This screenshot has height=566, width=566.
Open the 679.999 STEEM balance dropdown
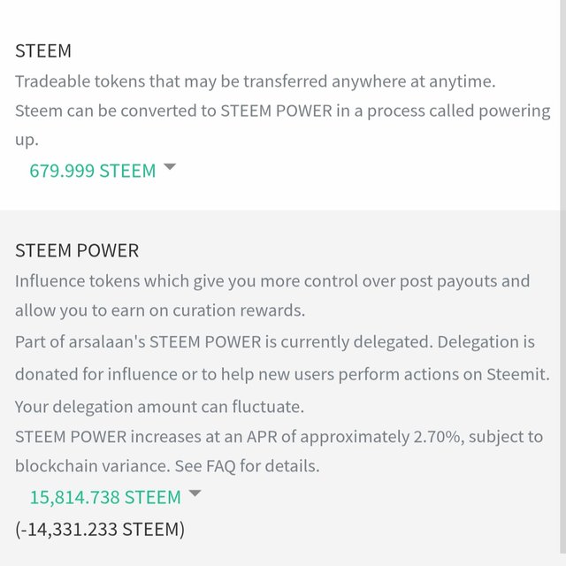(x=92, y=171)
